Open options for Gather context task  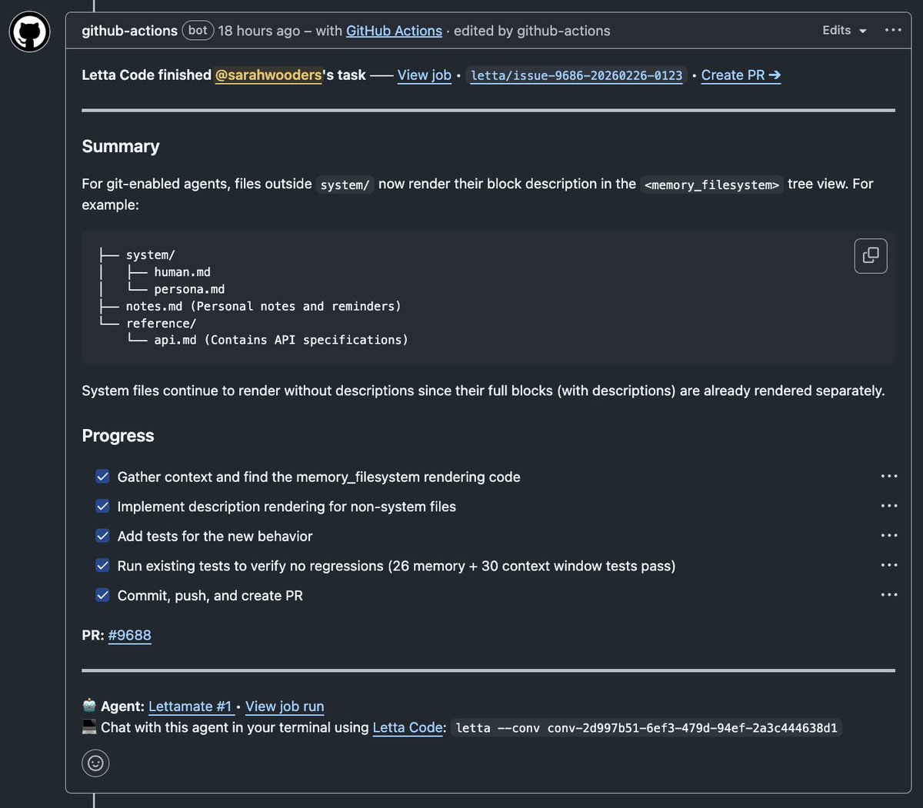889,477
